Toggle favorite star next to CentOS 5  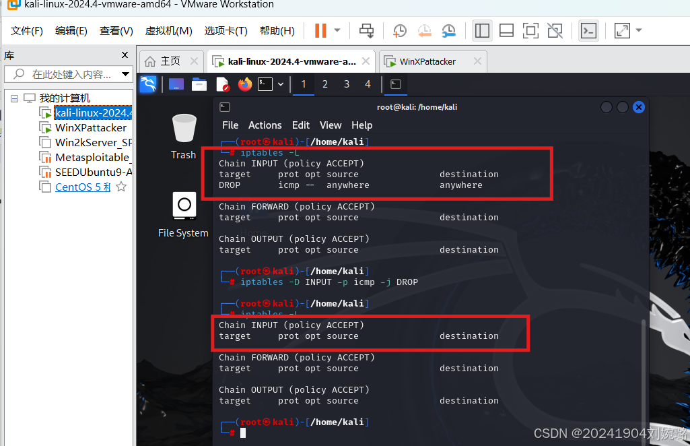pyautogui.click(x=121, y=187)
